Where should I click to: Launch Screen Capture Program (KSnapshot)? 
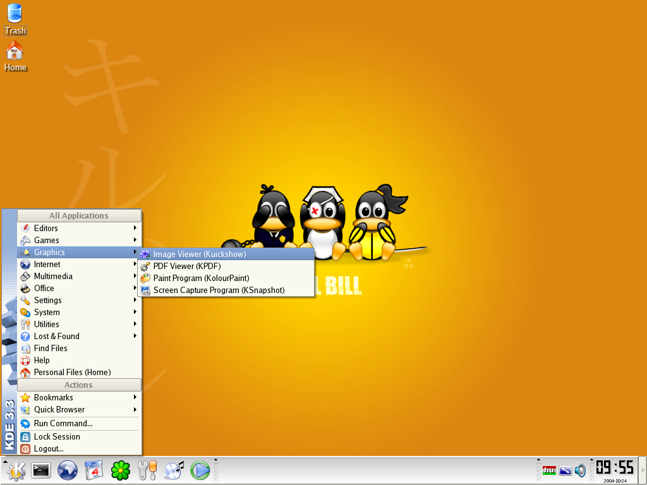click(226, 290)
